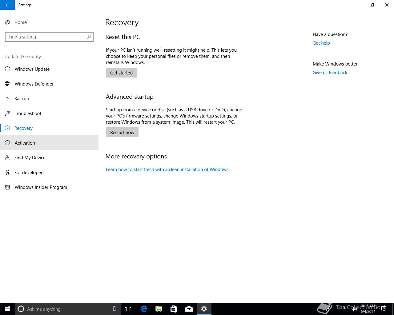Click the network tray icon

[x=347, y=309]
